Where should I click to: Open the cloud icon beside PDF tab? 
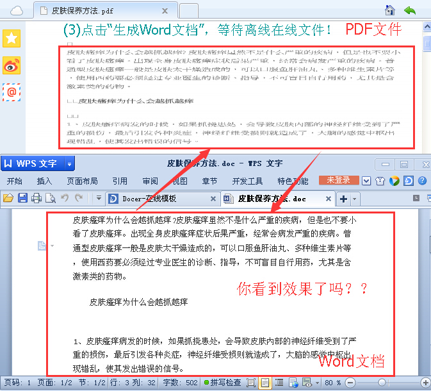click(17, 11)
